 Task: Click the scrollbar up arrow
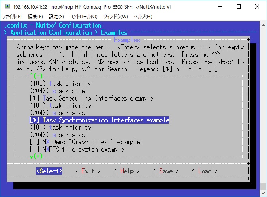click(x=263, y=25)
